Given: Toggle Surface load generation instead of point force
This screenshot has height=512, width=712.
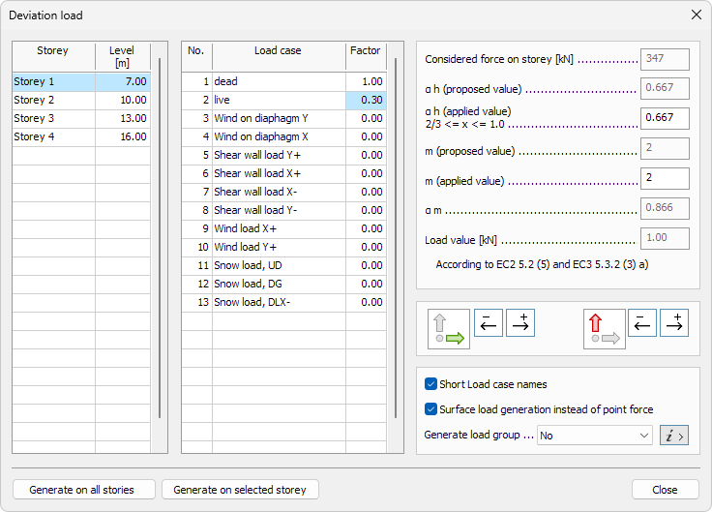Looking at the screenshot, I should [x=430, y=408].
